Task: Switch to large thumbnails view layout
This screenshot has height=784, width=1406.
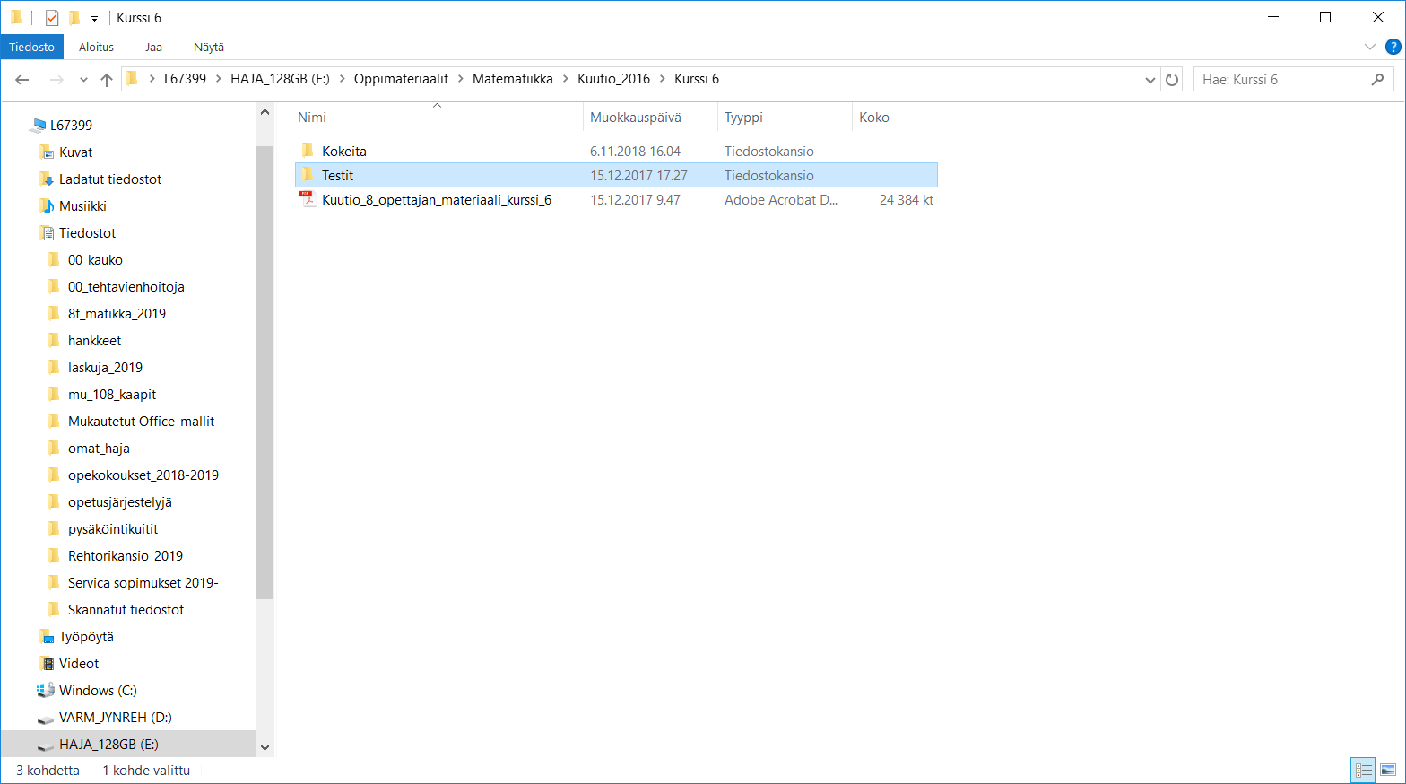Action: pyautogui.click(x=1387, y=770)
